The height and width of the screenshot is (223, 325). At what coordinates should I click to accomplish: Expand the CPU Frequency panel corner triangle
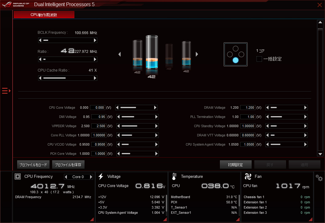tap(92, 219)
